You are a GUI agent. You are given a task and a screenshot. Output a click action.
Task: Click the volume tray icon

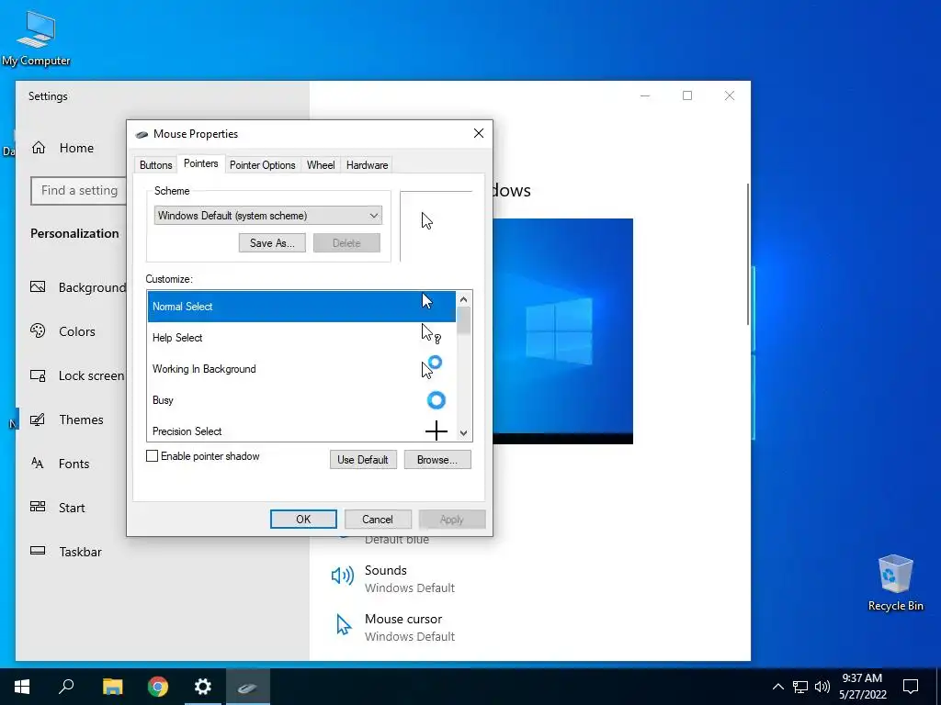click(822, 687)
